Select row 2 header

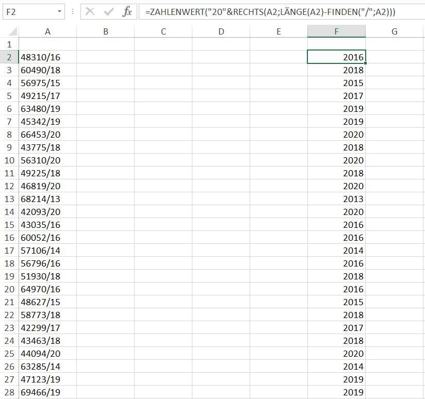tap(9, 57)
